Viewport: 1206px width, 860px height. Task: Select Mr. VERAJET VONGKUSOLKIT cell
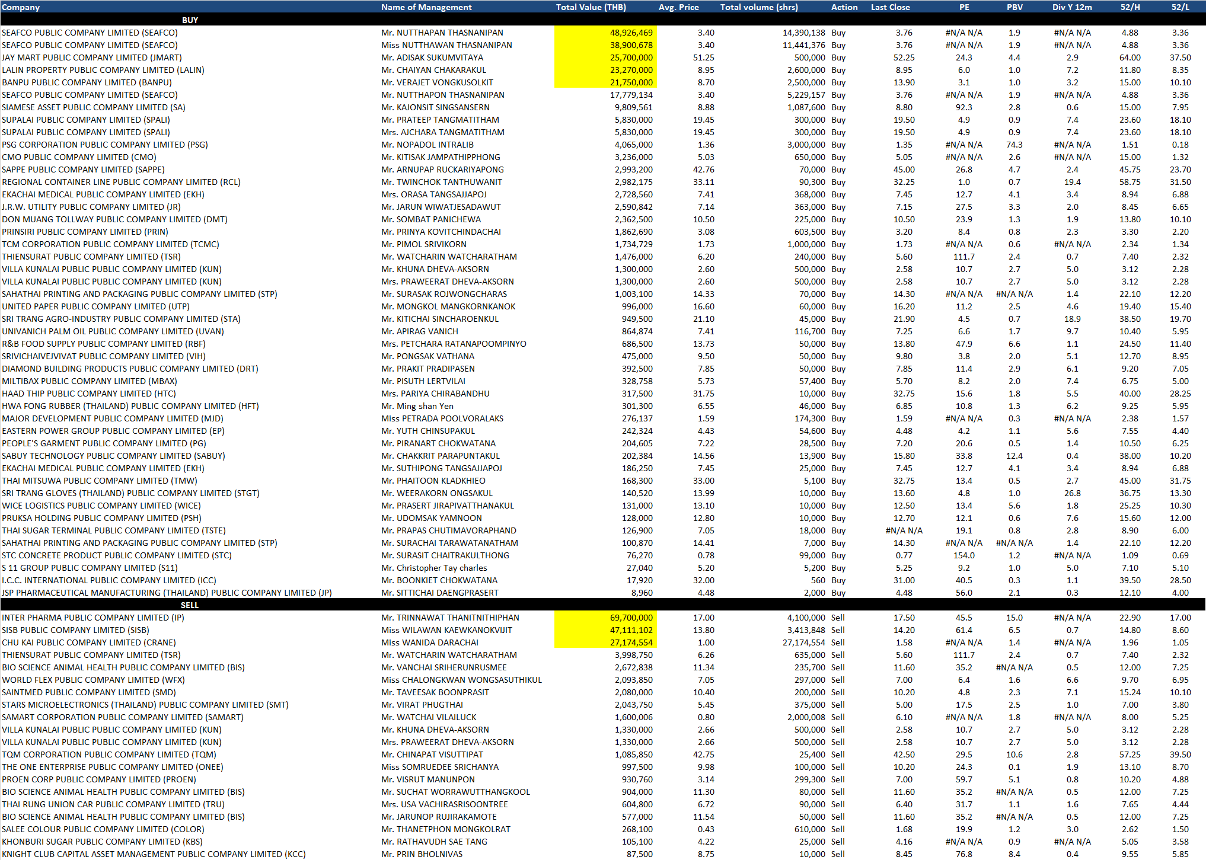[x=437, y=82]
